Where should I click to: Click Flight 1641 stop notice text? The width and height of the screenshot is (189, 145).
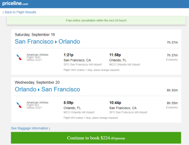(92, 70)
